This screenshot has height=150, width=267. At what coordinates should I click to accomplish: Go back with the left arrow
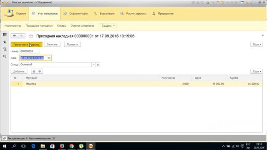point(15,36)
